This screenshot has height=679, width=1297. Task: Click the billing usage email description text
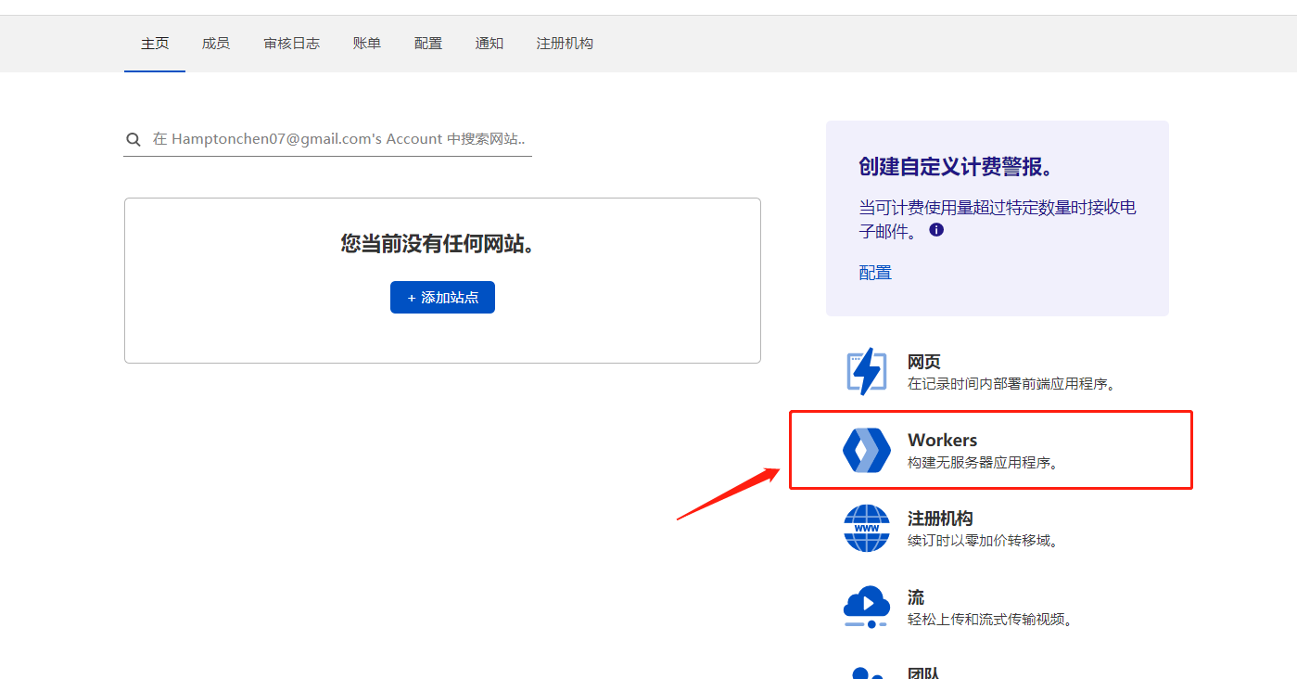click(998, 219)
